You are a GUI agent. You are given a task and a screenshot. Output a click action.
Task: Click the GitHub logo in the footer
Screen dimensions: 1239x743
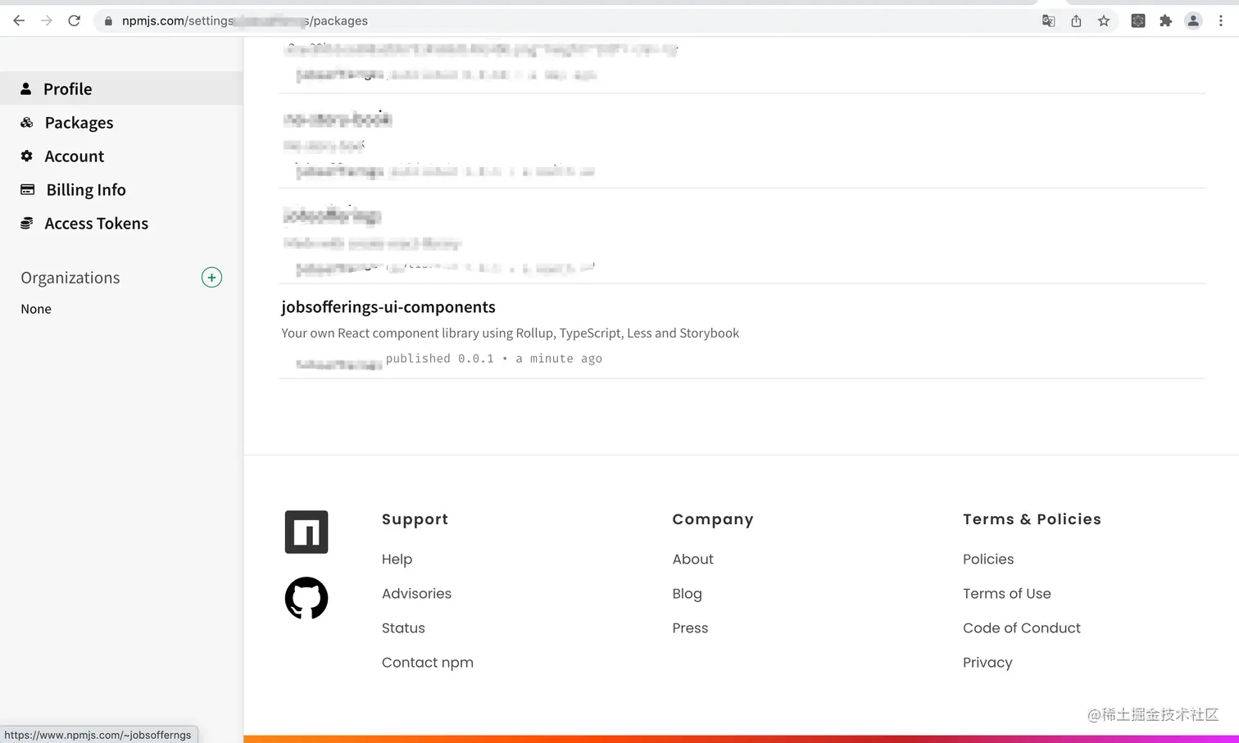306,598
